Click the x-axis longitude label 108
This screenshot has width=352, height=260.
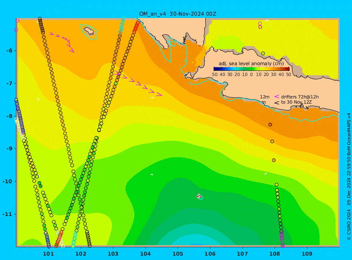coord(274,254)
